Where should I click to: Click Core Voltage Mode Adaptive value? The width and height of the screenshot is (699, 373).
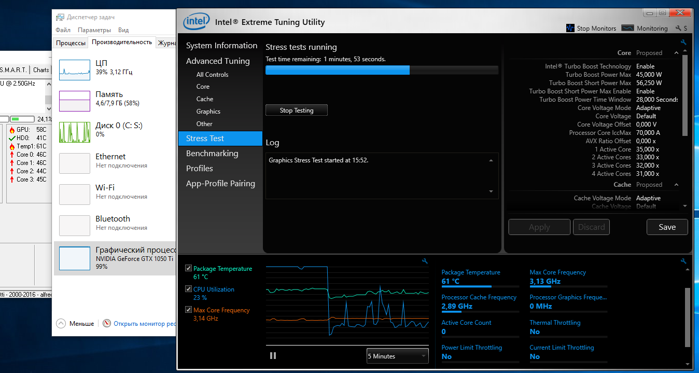648,108
